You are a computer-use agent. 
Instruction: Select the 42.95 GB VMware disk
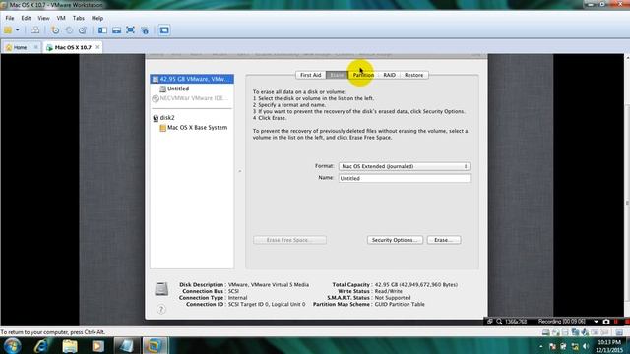point(192,79)
